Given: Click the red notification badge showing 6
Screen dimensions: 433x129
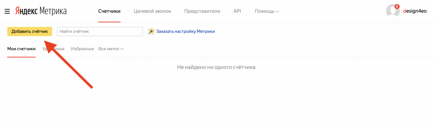Looking at the screenshot, I should tap(397, 7).
